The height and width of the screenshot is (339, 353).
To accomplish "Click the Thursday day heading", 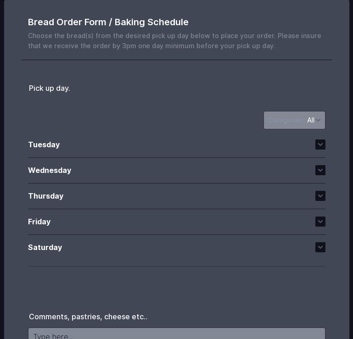I will [46, 196].
